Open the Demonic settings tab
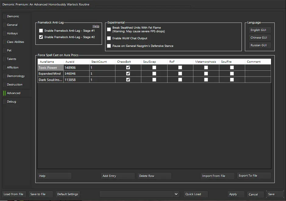 (16, 16)
